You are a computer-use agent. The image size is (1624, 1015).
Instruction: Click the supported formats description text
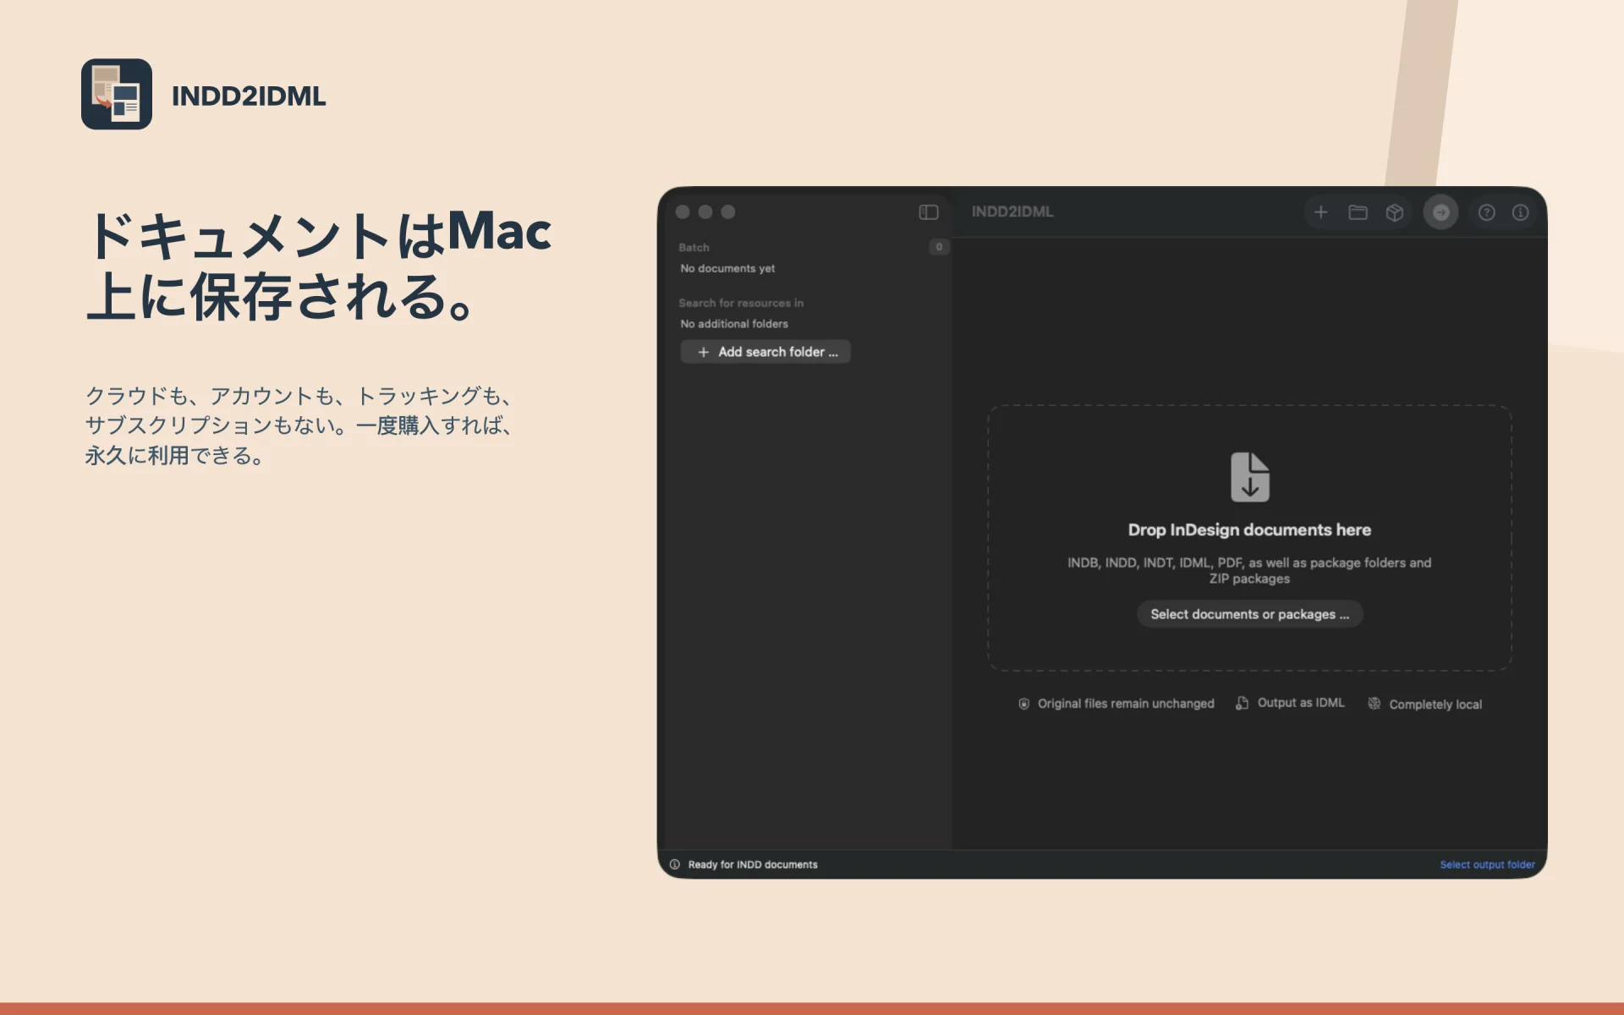click(1249, 571)
